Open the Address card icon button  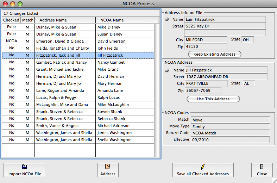108,167
